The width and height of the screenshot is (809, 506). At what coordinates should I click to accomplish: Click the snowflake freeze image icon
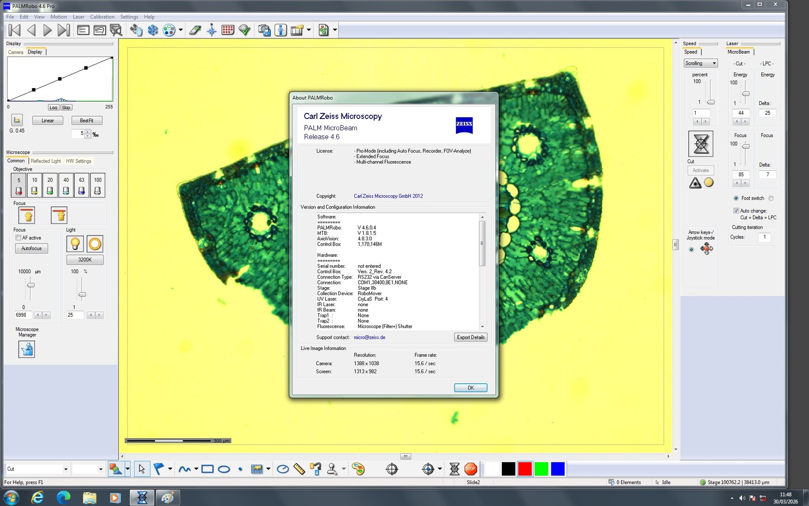(153, 30)
